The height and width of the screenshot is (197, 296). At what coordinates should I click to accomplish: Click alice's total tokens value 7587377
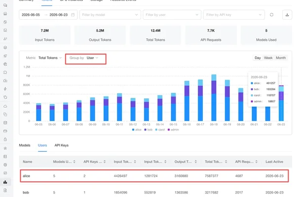point(212,176)
